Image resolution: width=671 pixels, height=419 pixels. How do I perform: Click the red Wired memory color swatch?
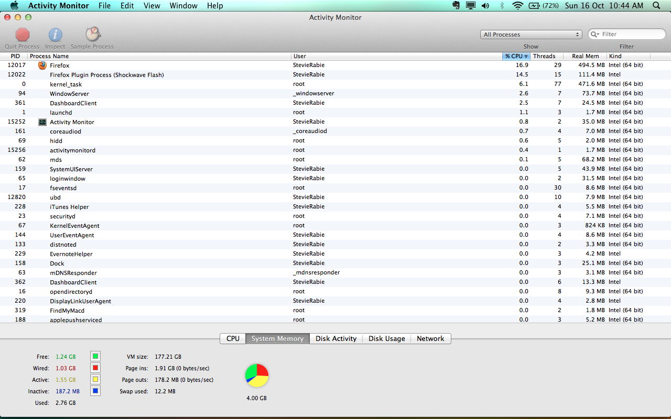point(95,368)
